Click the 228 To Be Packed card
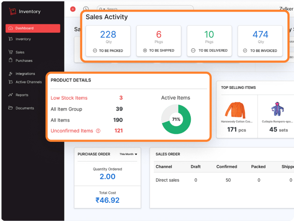The image size is (294, 221). pos(108,41)
